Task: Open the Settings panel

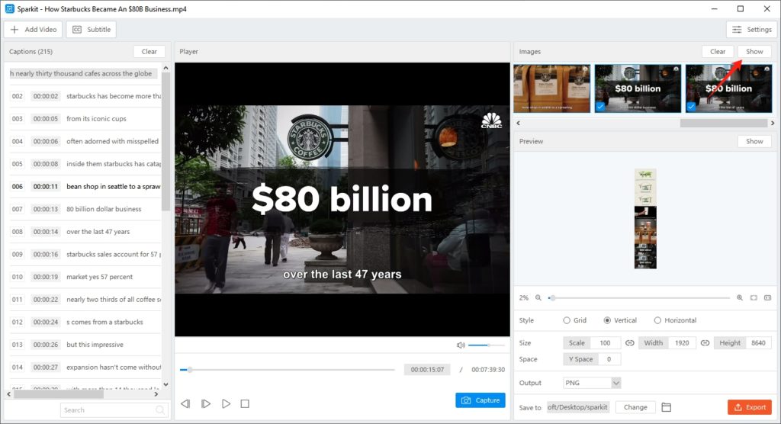Action: click(751, 30)
